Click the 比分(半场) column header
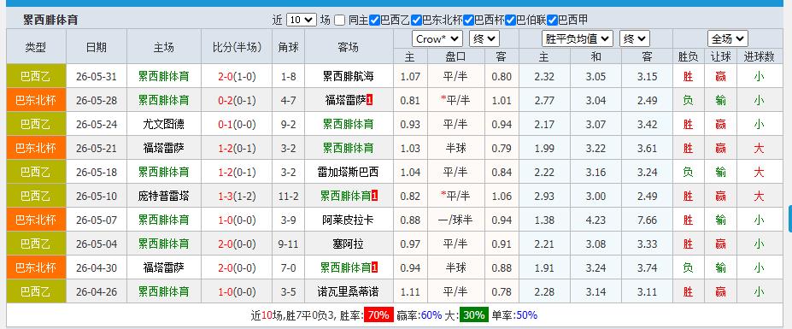 pyautogui.click(x=237, y=47)
